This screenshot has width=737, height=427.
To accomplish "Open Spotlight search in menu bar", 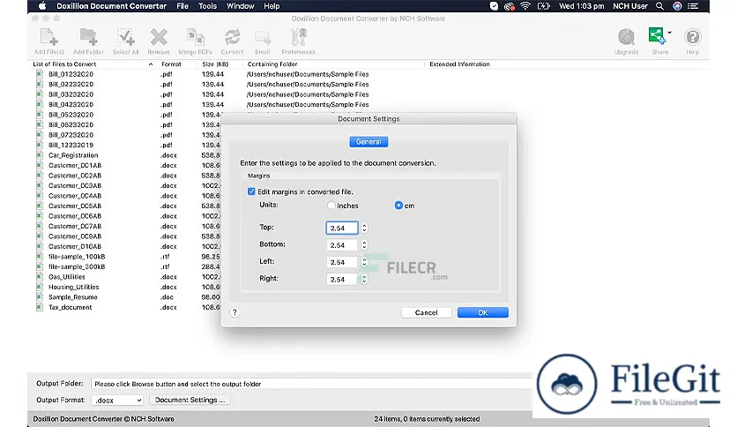I will (x=660, y=6).
